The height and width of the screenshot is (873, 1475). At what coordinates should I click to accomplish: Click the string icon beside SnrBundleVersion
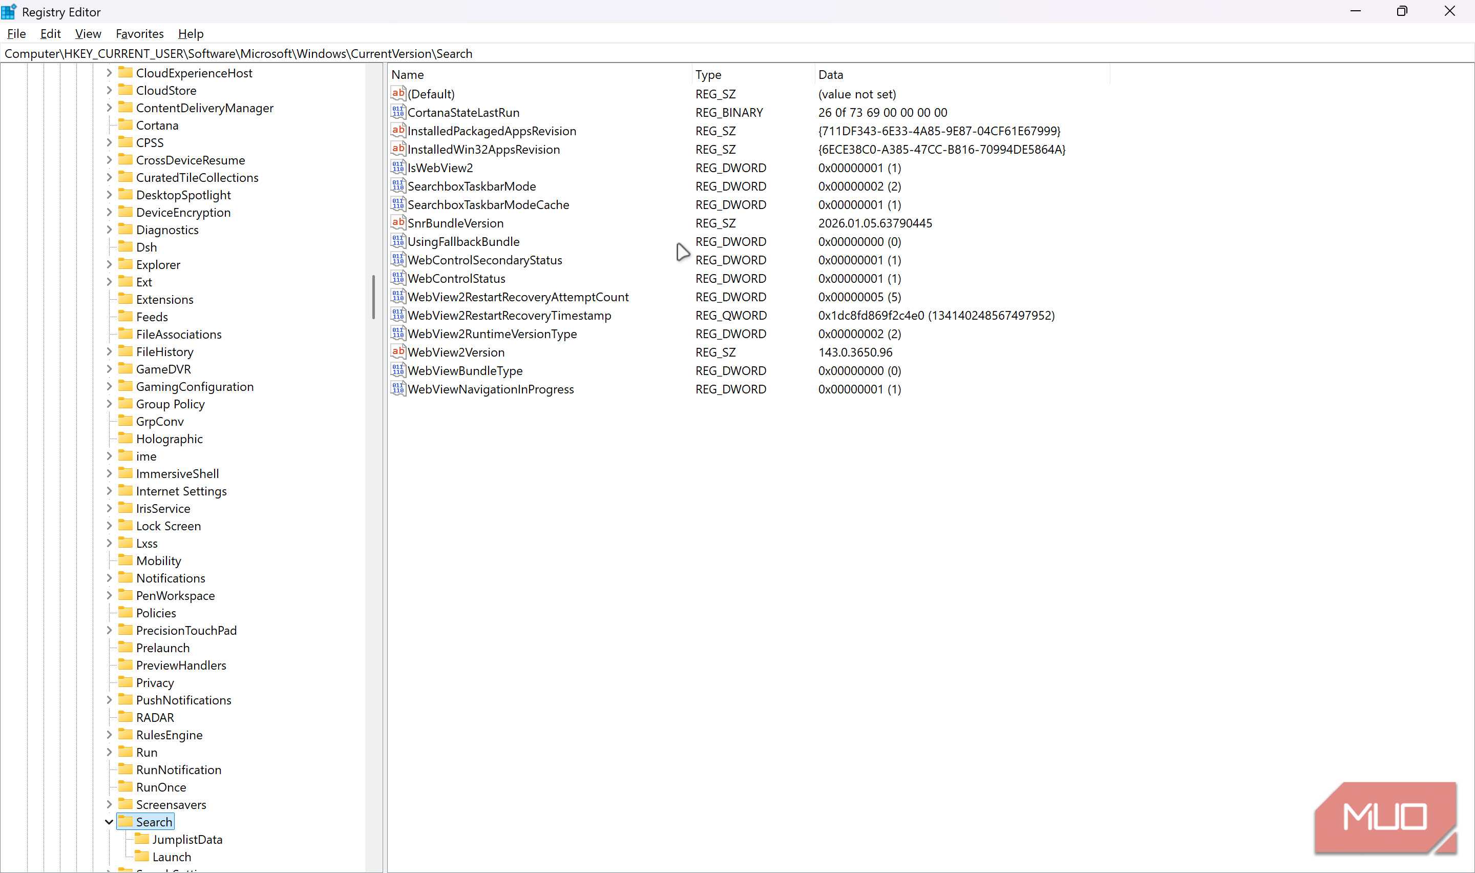[x=398, y=222]
